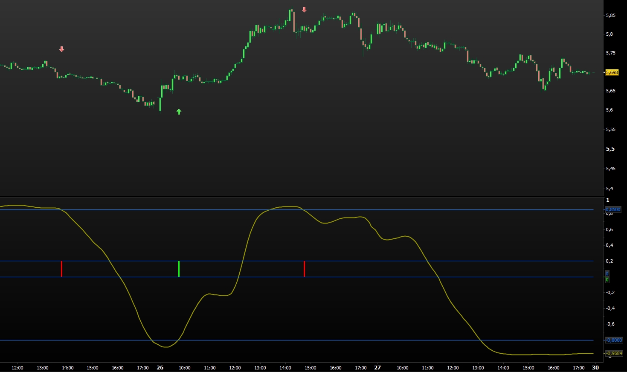
Task: Click the yellow current price label 5,698
Action: 612,72
